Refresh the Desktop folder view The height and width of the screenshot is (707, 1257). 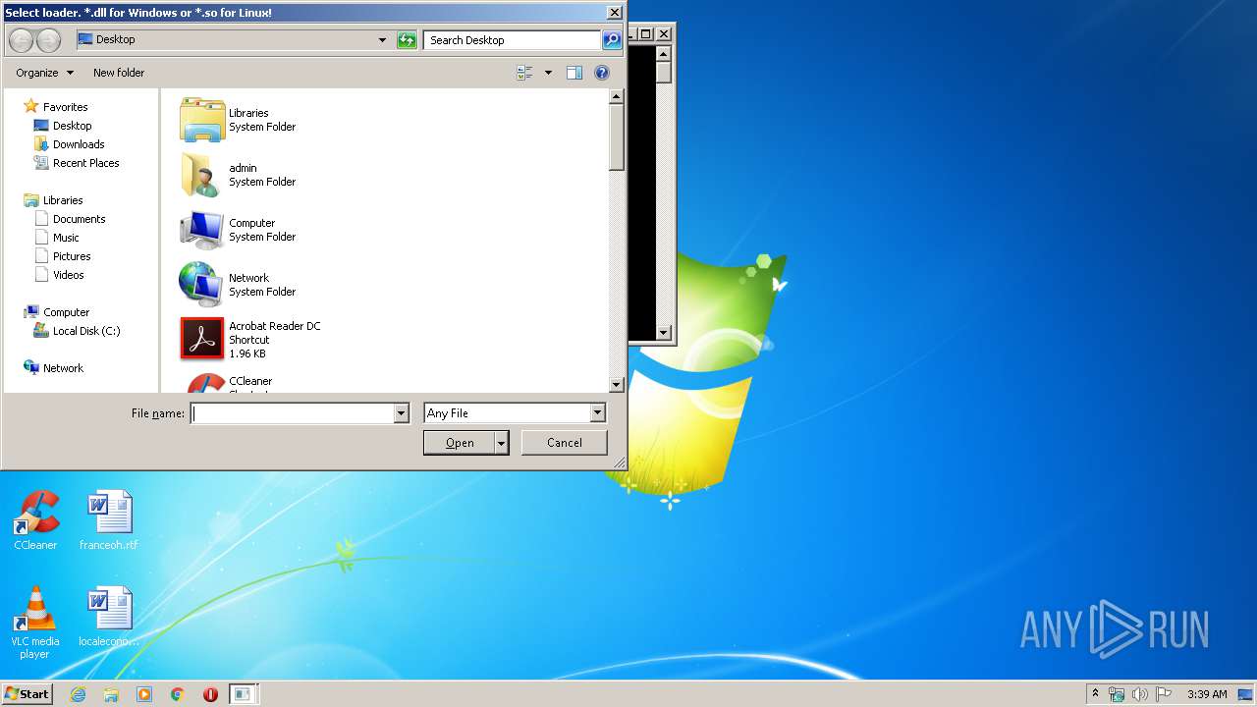[407, 40]
